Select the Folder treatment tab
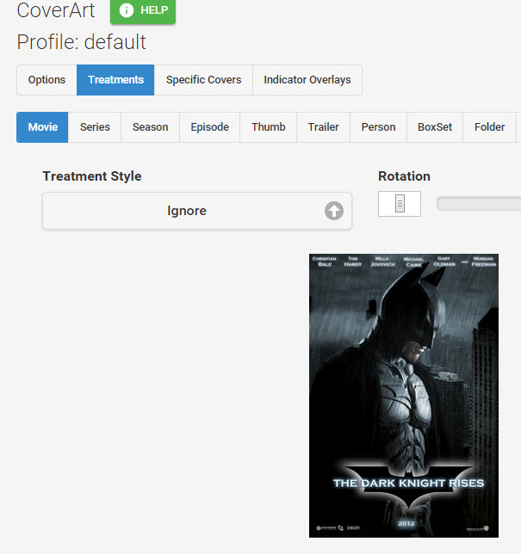Image resolution: width=521 pixels, height=554 pixels. tap(489, 127)
